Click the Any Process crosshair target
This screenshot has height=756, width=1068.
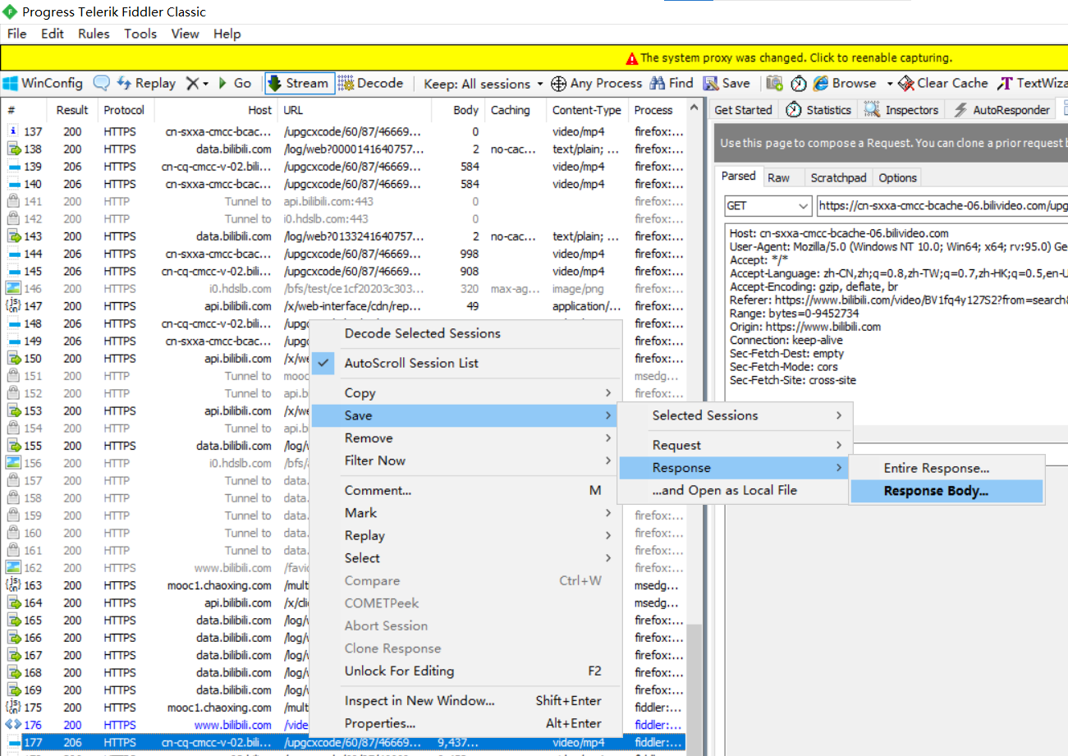click(597, 83)
